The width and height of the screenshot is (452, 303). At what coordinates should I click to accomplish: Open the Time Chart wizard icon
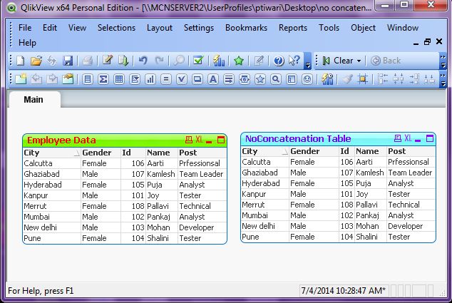(x=327, y=79)
